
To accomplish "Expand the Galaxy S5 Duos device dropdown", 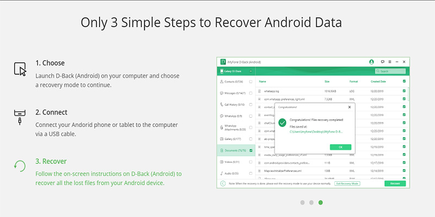I will tap(251, 71).
